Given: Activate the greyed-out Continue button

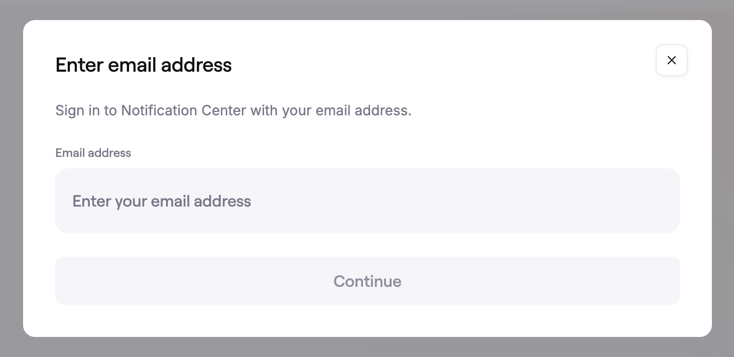Looking at the screenshot, I should point(367,281).
